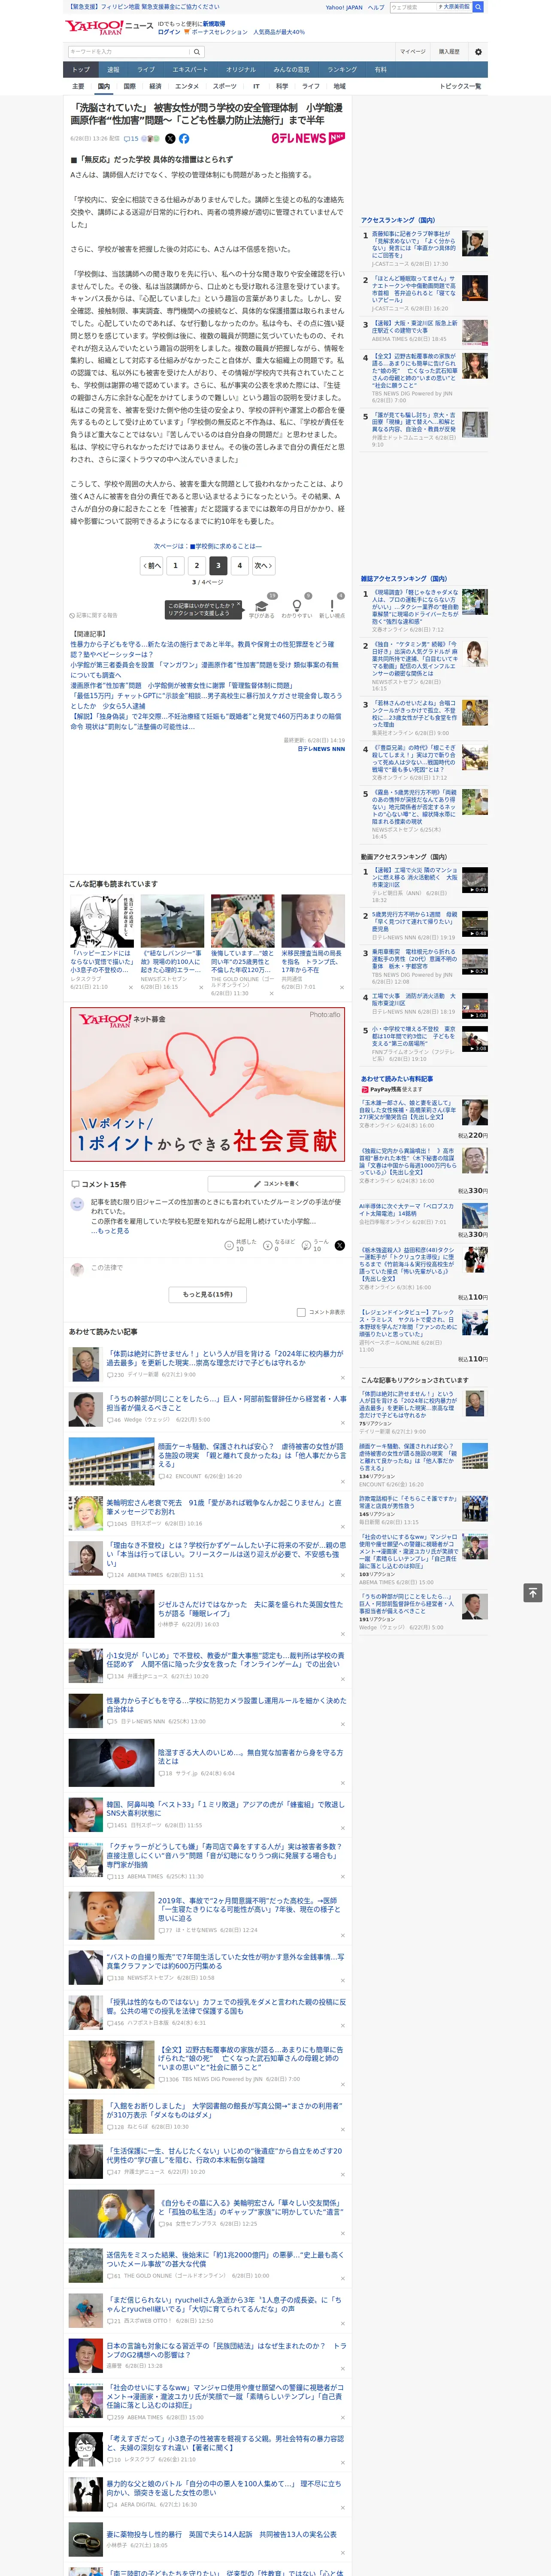Open the ランキング navigation tab
The image size is (551, 2576).
click(342, 70)
